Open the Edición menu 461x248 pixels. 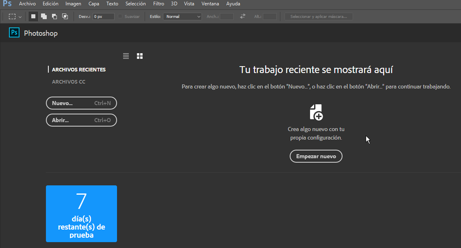coord(51,4)
